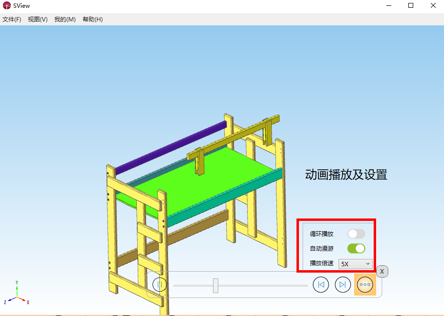The width and height of the screenshot is (444, 316).
Task: Disable the 自动漫游 auto-roam switch
Action: 356,248
